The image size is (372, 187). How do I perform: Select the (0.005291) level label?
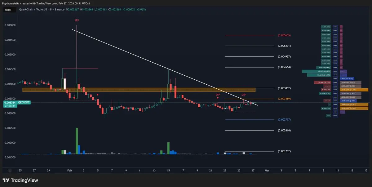[284, 46]
